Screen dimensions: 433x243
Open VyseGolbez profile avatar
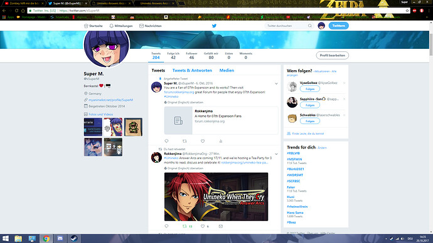[x=292, y=86]
